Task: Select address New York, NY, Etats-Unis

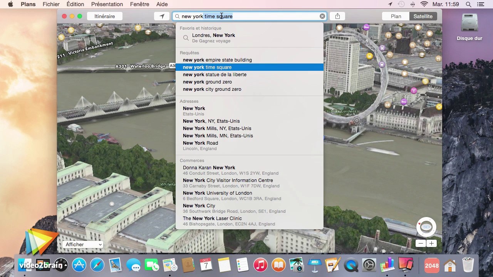Action: (x=250, y=121)
